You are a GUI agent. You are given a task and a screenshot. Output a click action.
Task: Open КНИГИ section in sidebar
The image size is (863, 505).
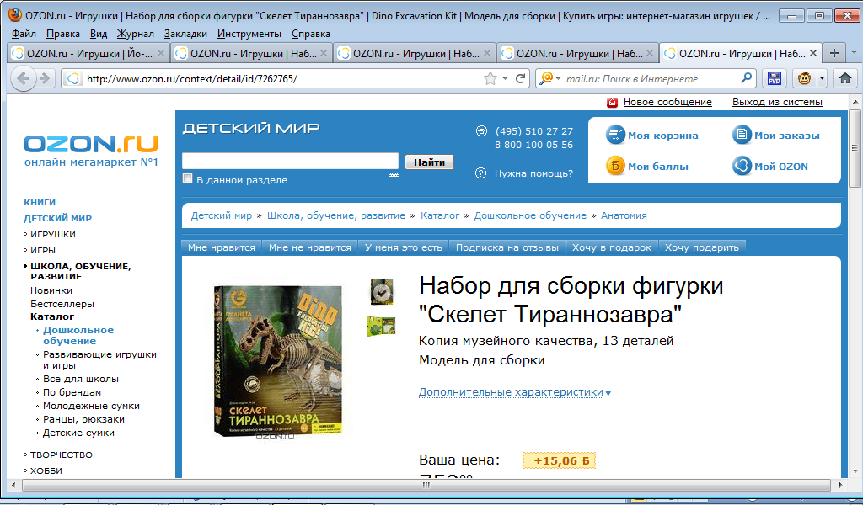point(40,202)
